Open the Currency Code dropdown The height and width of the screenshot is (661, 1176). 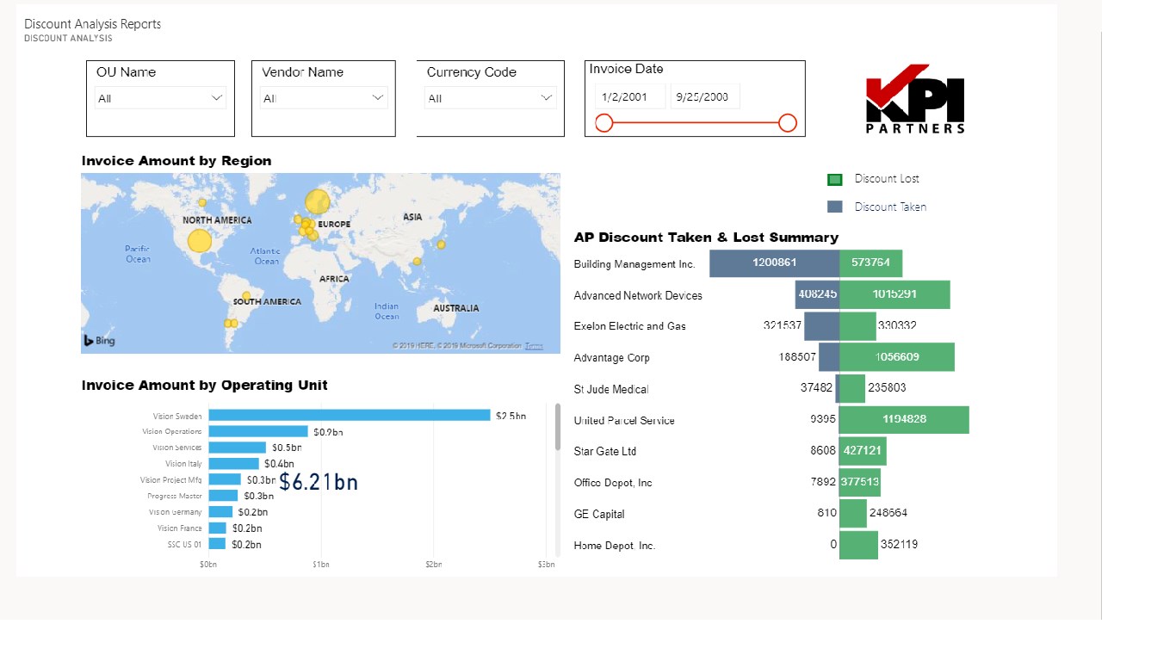(x=490, y=98)
